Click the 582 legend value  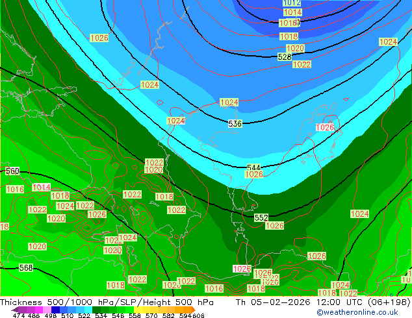click(x=168, y=315)
